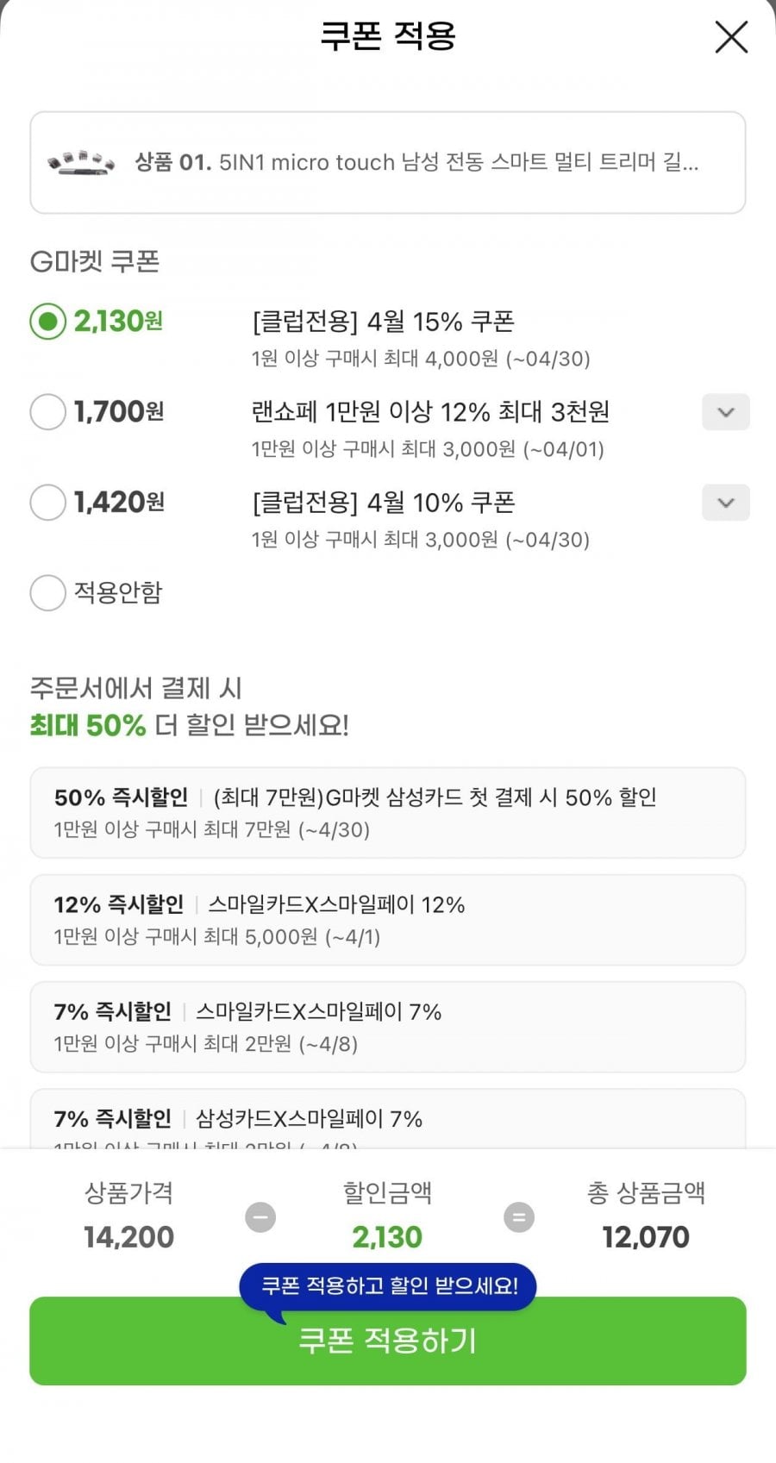Viewport: 776px width, 1463px height.
Task: Click the equals circle icon before 총 상품금액
Action: [518, 1217]
